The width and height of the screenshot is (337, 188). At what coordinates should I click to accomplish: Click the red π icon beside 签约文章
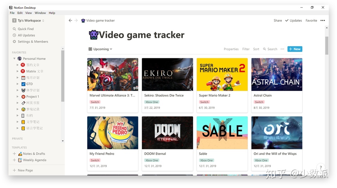click(23, 65)
